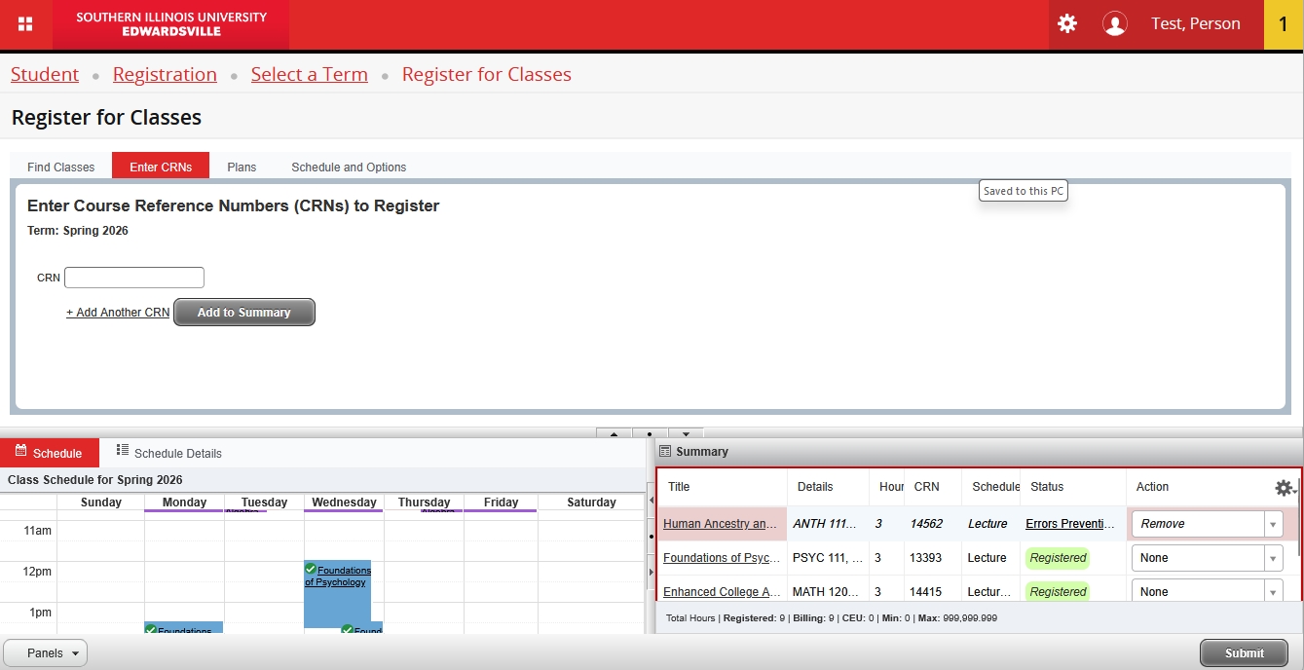Click the Add to Summary button

click(244, 313)
